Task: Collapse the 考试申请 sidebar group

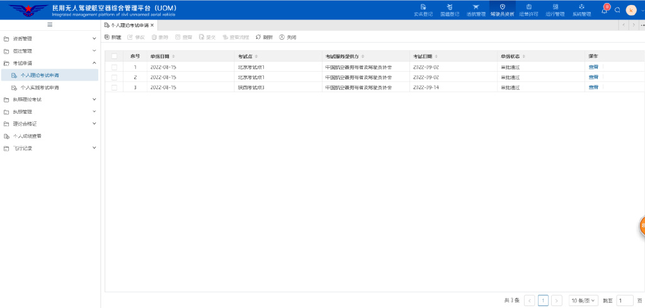Action: click(x=50, y=63)
